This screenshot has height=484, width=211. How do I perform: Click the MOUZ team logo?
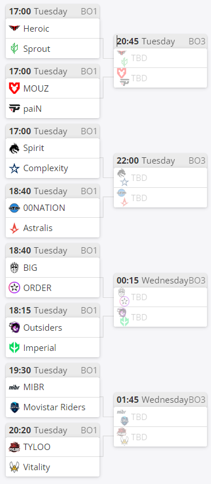[14, 89]
